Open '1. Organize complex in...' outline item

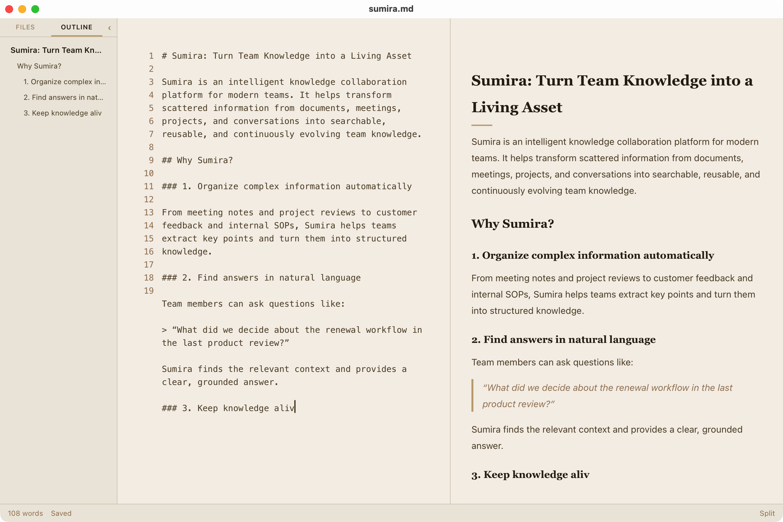pyautogui.click(x=65, y=82)
